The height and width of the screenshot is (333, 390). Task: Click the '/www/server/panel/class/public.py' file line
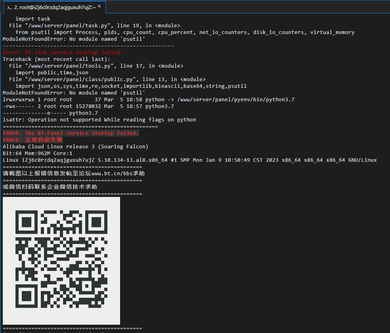click(x=107, y=79)
